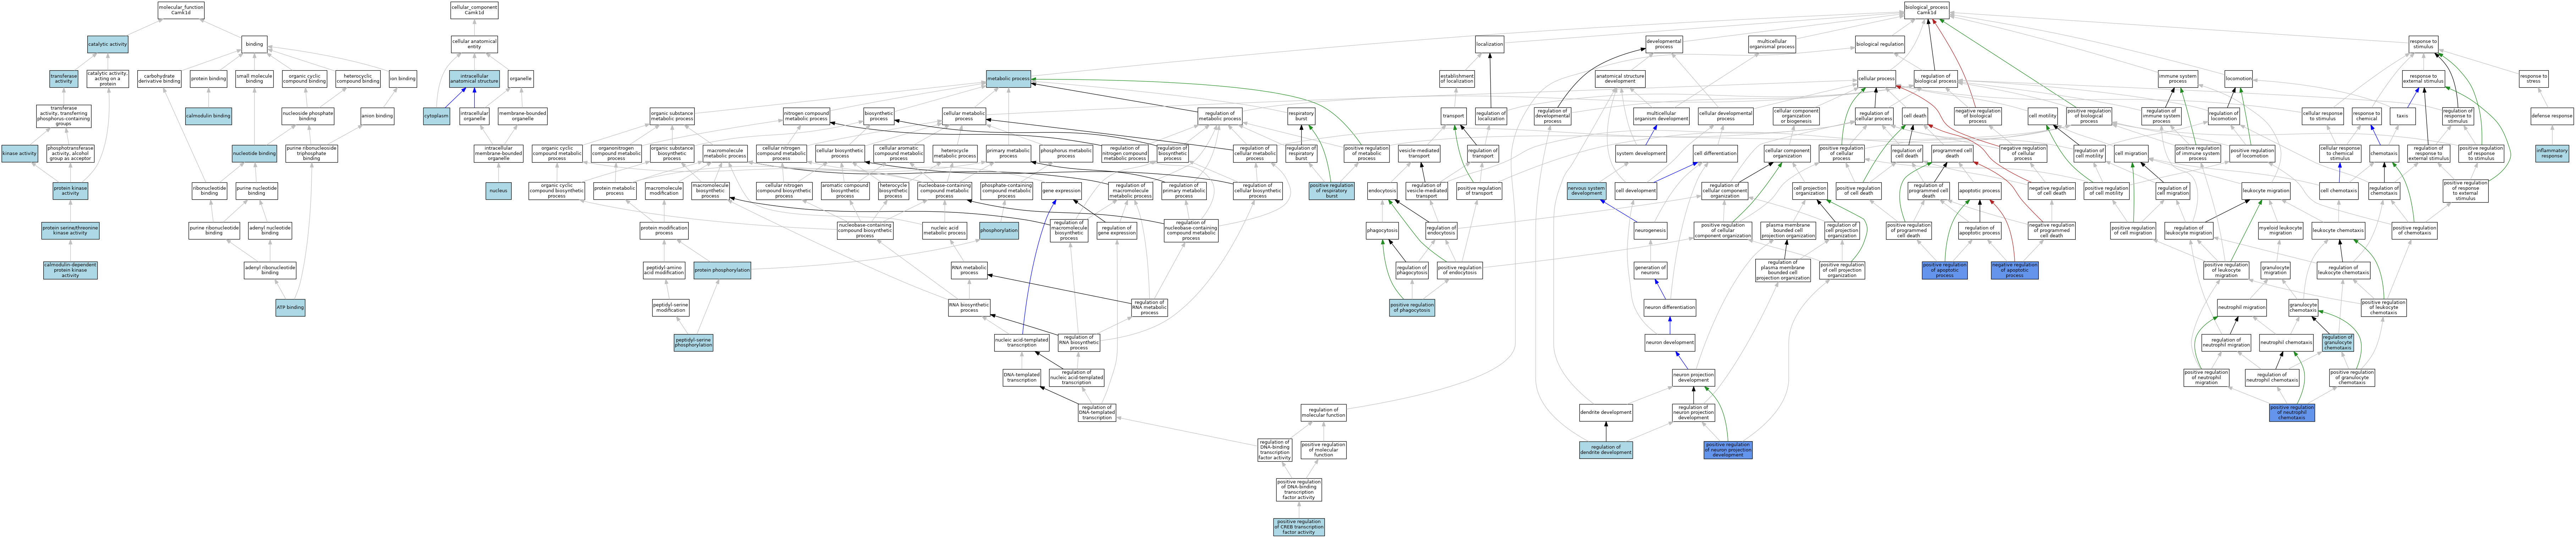Screen dimensions: 2576x538
Task: Select the 'catalytic activity' node
Action: click(108, 44)
